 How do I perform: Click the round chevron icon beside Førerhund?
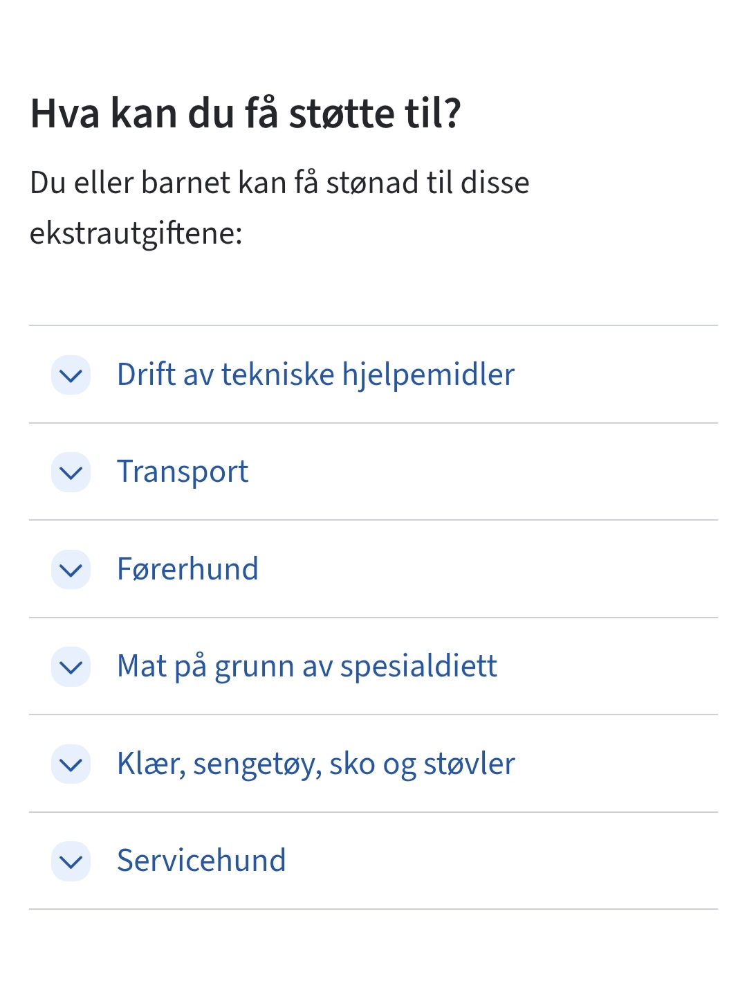click(71, 570)
